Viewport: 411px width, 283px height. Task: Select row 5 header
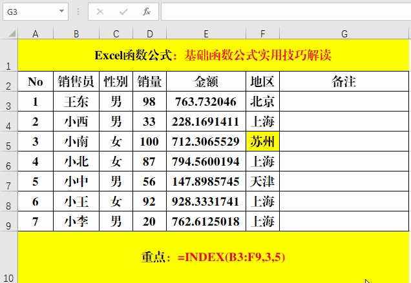click(x=9, y=142)
